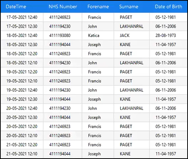The height and width of the screenshot is (159, 188).
Task: Select the 21-05-2021 12:20 datetime cell
Action: coord(22,145)
